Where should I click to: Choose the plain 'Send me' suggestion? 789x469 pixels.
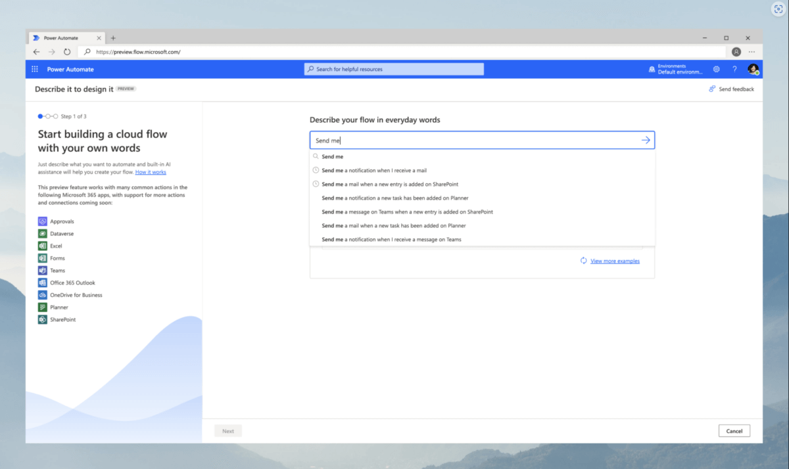click(482, 156)
